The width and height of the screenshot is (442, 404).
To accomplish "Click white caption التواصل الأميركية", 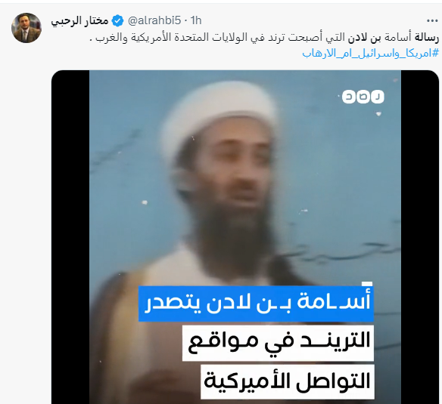I will [x=288, y=382].
